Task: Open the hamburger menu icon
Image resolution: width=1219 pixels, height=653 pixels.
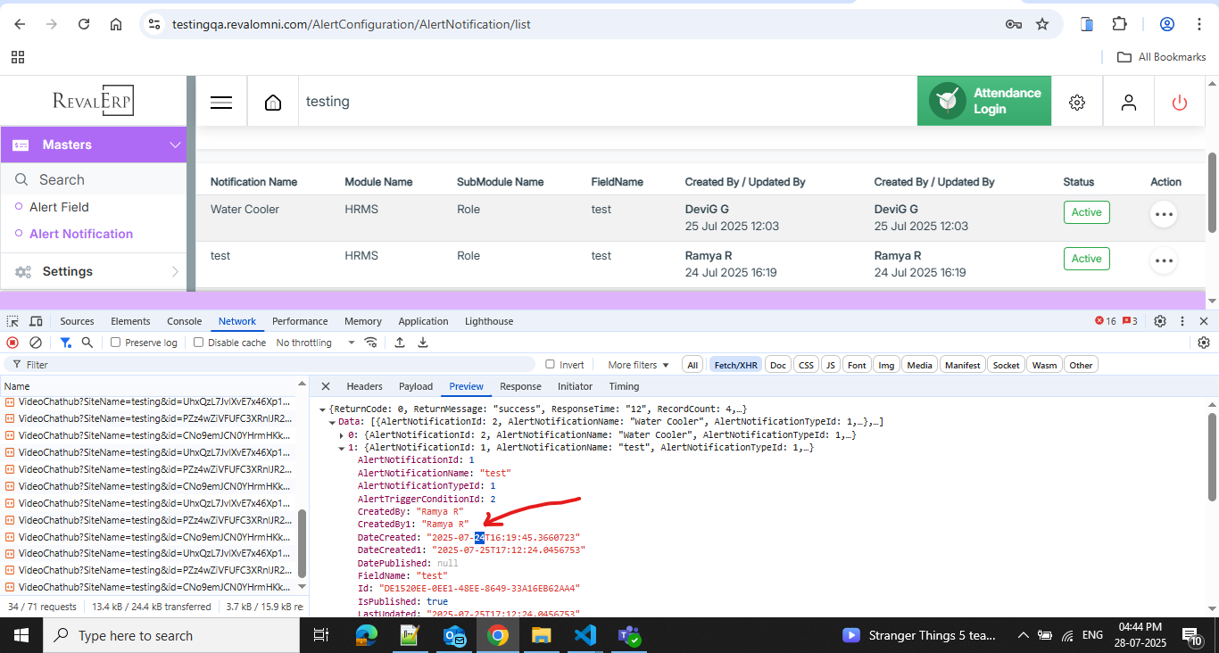Action: click(x=221, y=103)
